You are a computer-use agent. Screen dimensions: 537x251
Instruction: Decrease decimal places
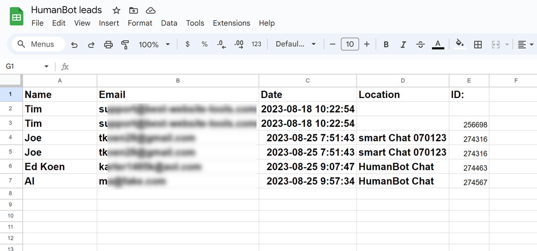222,44
